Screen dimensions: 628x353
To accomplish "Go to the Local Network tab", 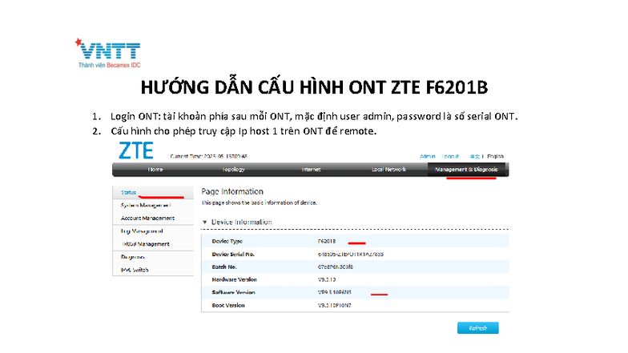I will point(388,170).
